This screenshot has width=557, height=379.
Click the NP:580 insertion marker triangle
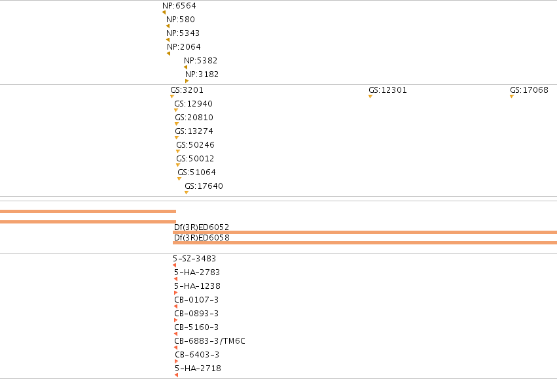coord(168,26)
